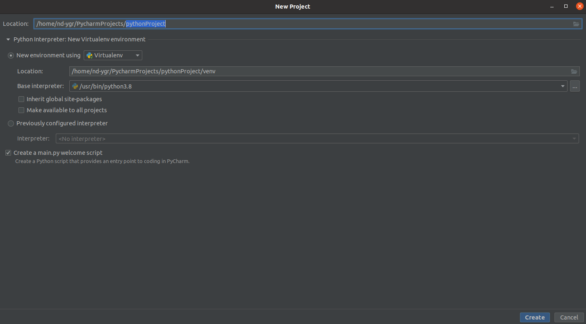This screenshot has width=586, height=324.
Task: Expand the Base interpreter dropdown arrow
Action: (563, 86)
